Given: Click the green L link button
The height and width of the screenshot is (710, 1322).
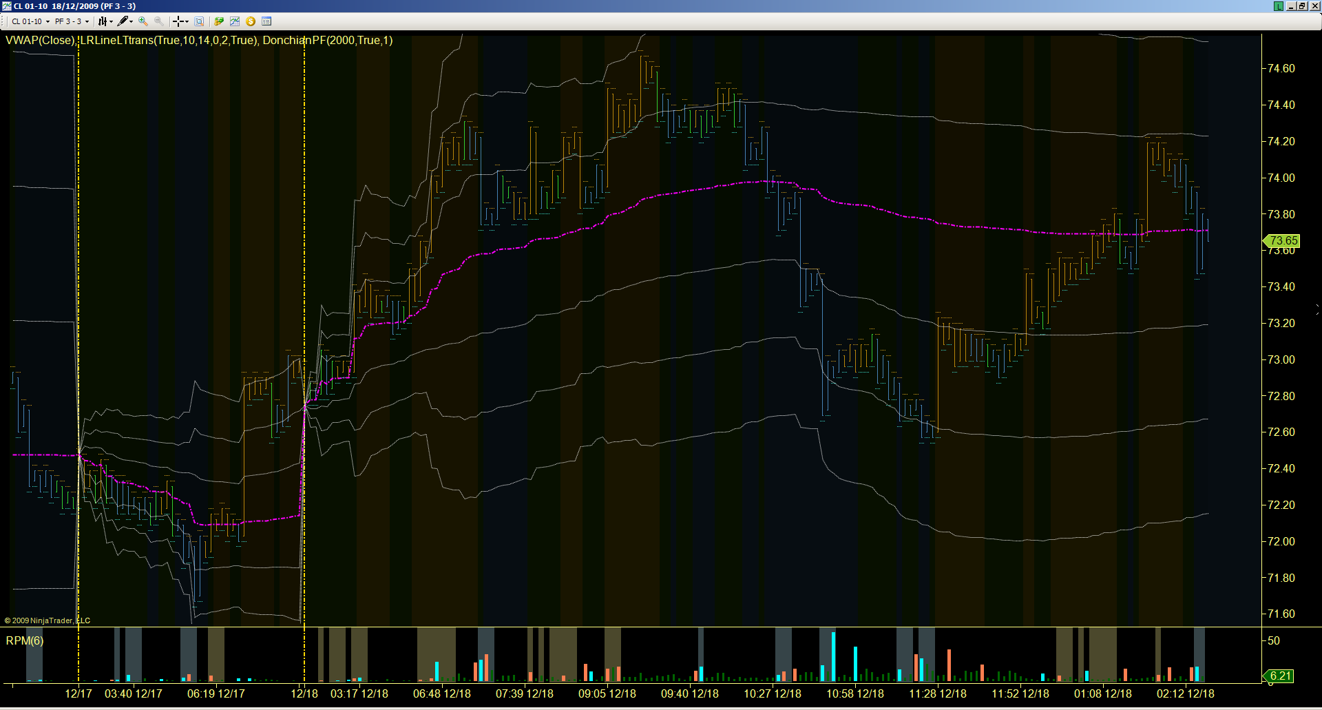Looking at the screenshot, I should [x=1278, y=6].
